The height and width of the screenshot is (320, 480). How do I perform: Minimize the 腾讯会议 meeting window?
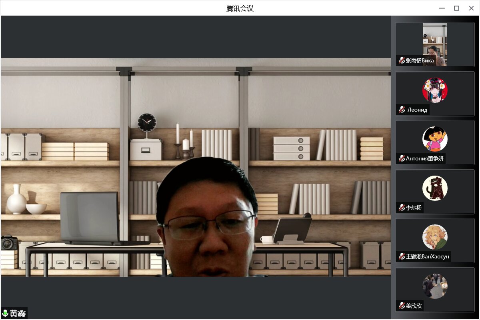point(442,8)
